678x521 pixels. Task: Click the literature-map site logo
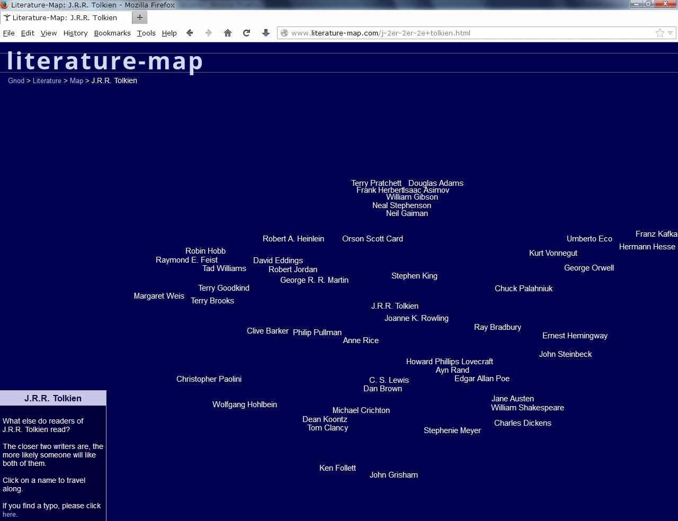105,61
